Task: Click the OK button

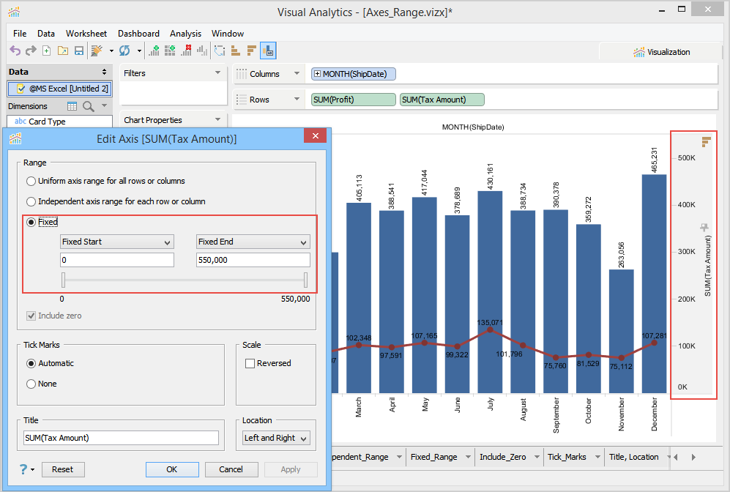Action: tap(172, 469)
